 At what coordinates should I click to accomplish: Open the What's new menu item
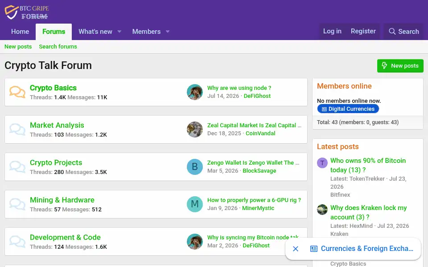point(95,32)
